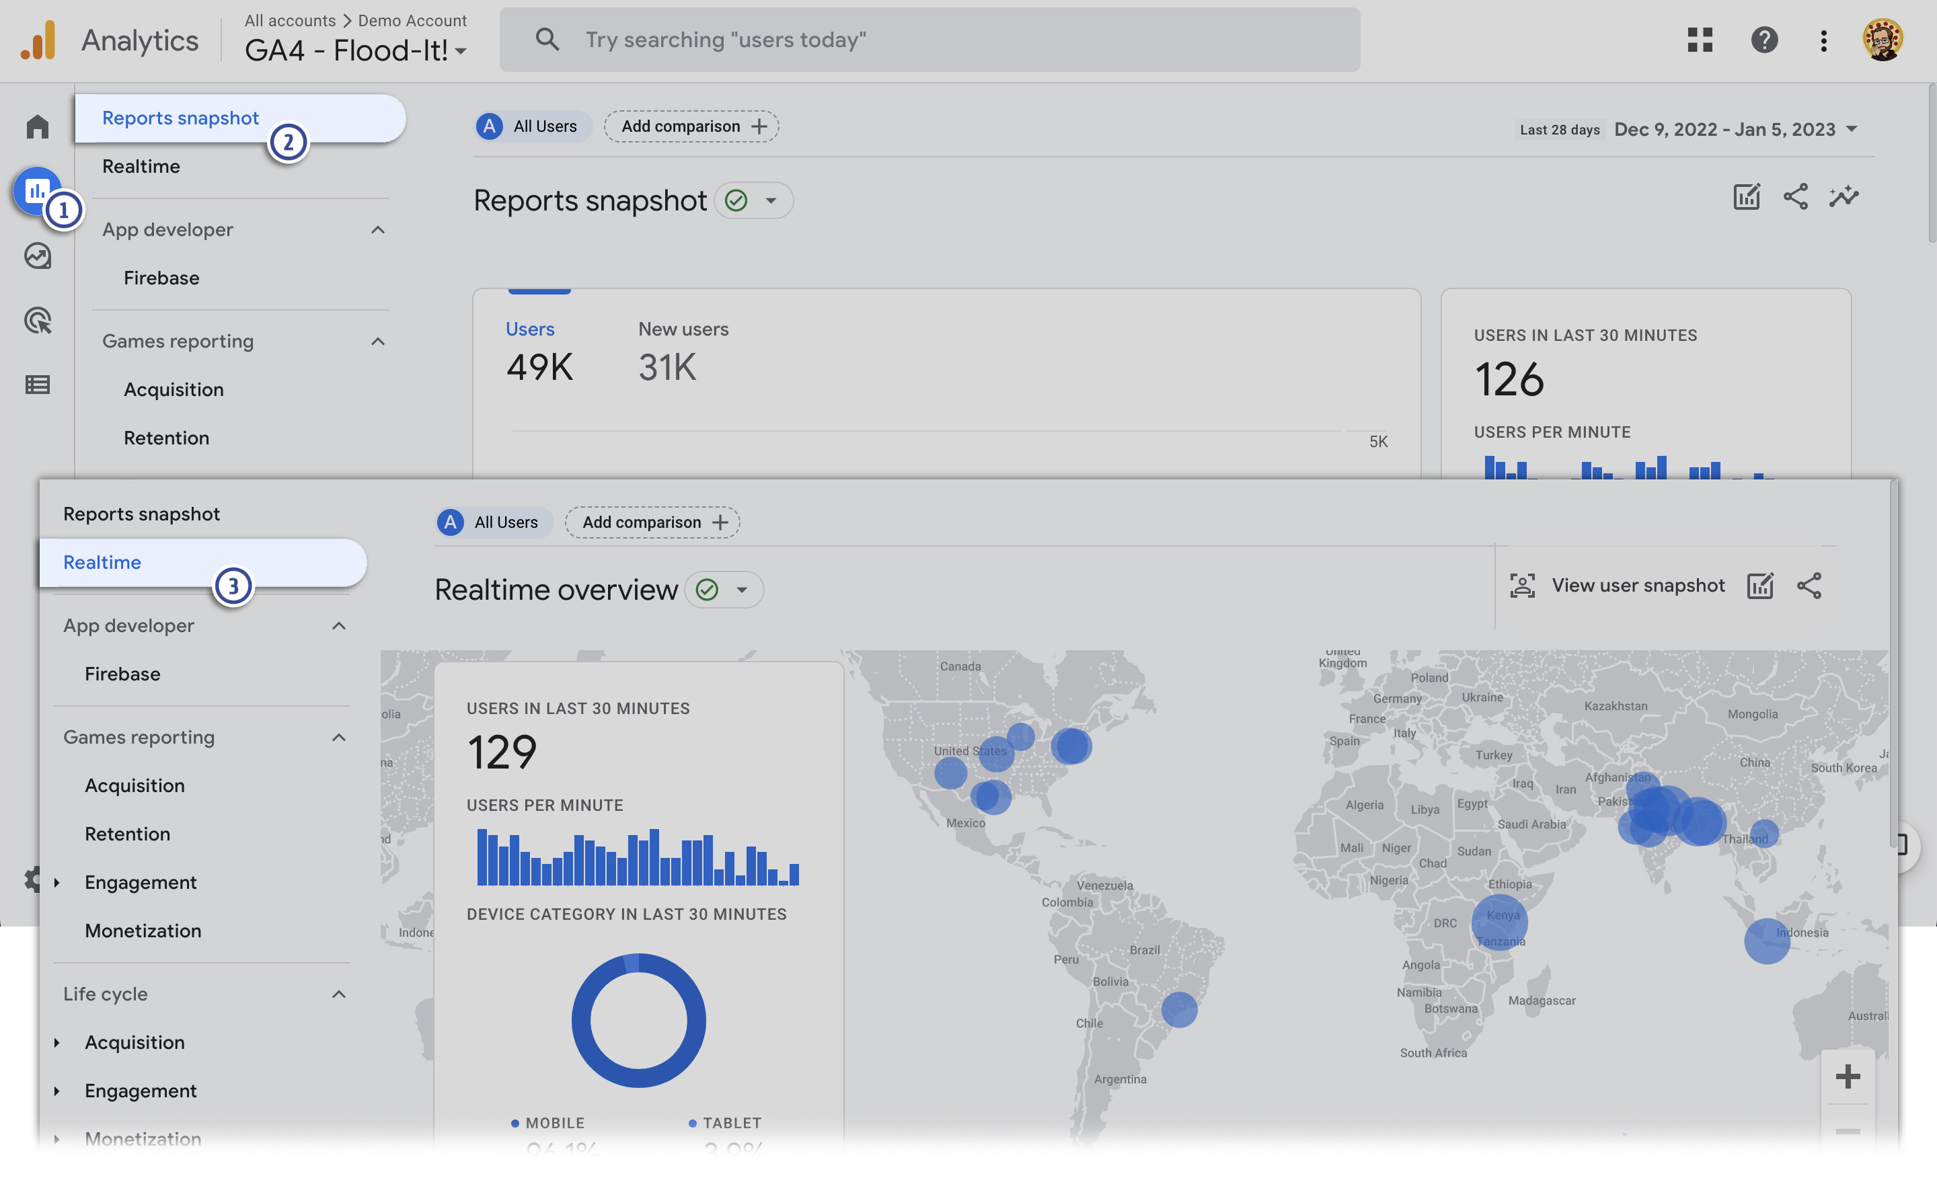The height and width of the screenshot is (1180, 1937).
Task: Click Customize report icon in Realtime overview
Action: point(1759,585)
